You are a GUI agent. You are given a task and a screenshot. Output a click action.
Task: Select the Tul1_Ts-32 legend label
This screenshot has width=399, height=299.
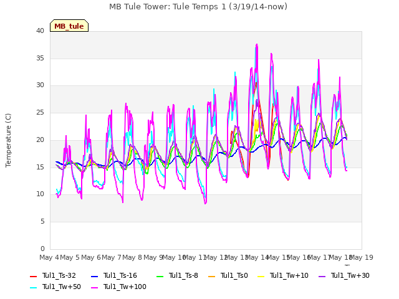pyautogui.click(x=59, y=275)
